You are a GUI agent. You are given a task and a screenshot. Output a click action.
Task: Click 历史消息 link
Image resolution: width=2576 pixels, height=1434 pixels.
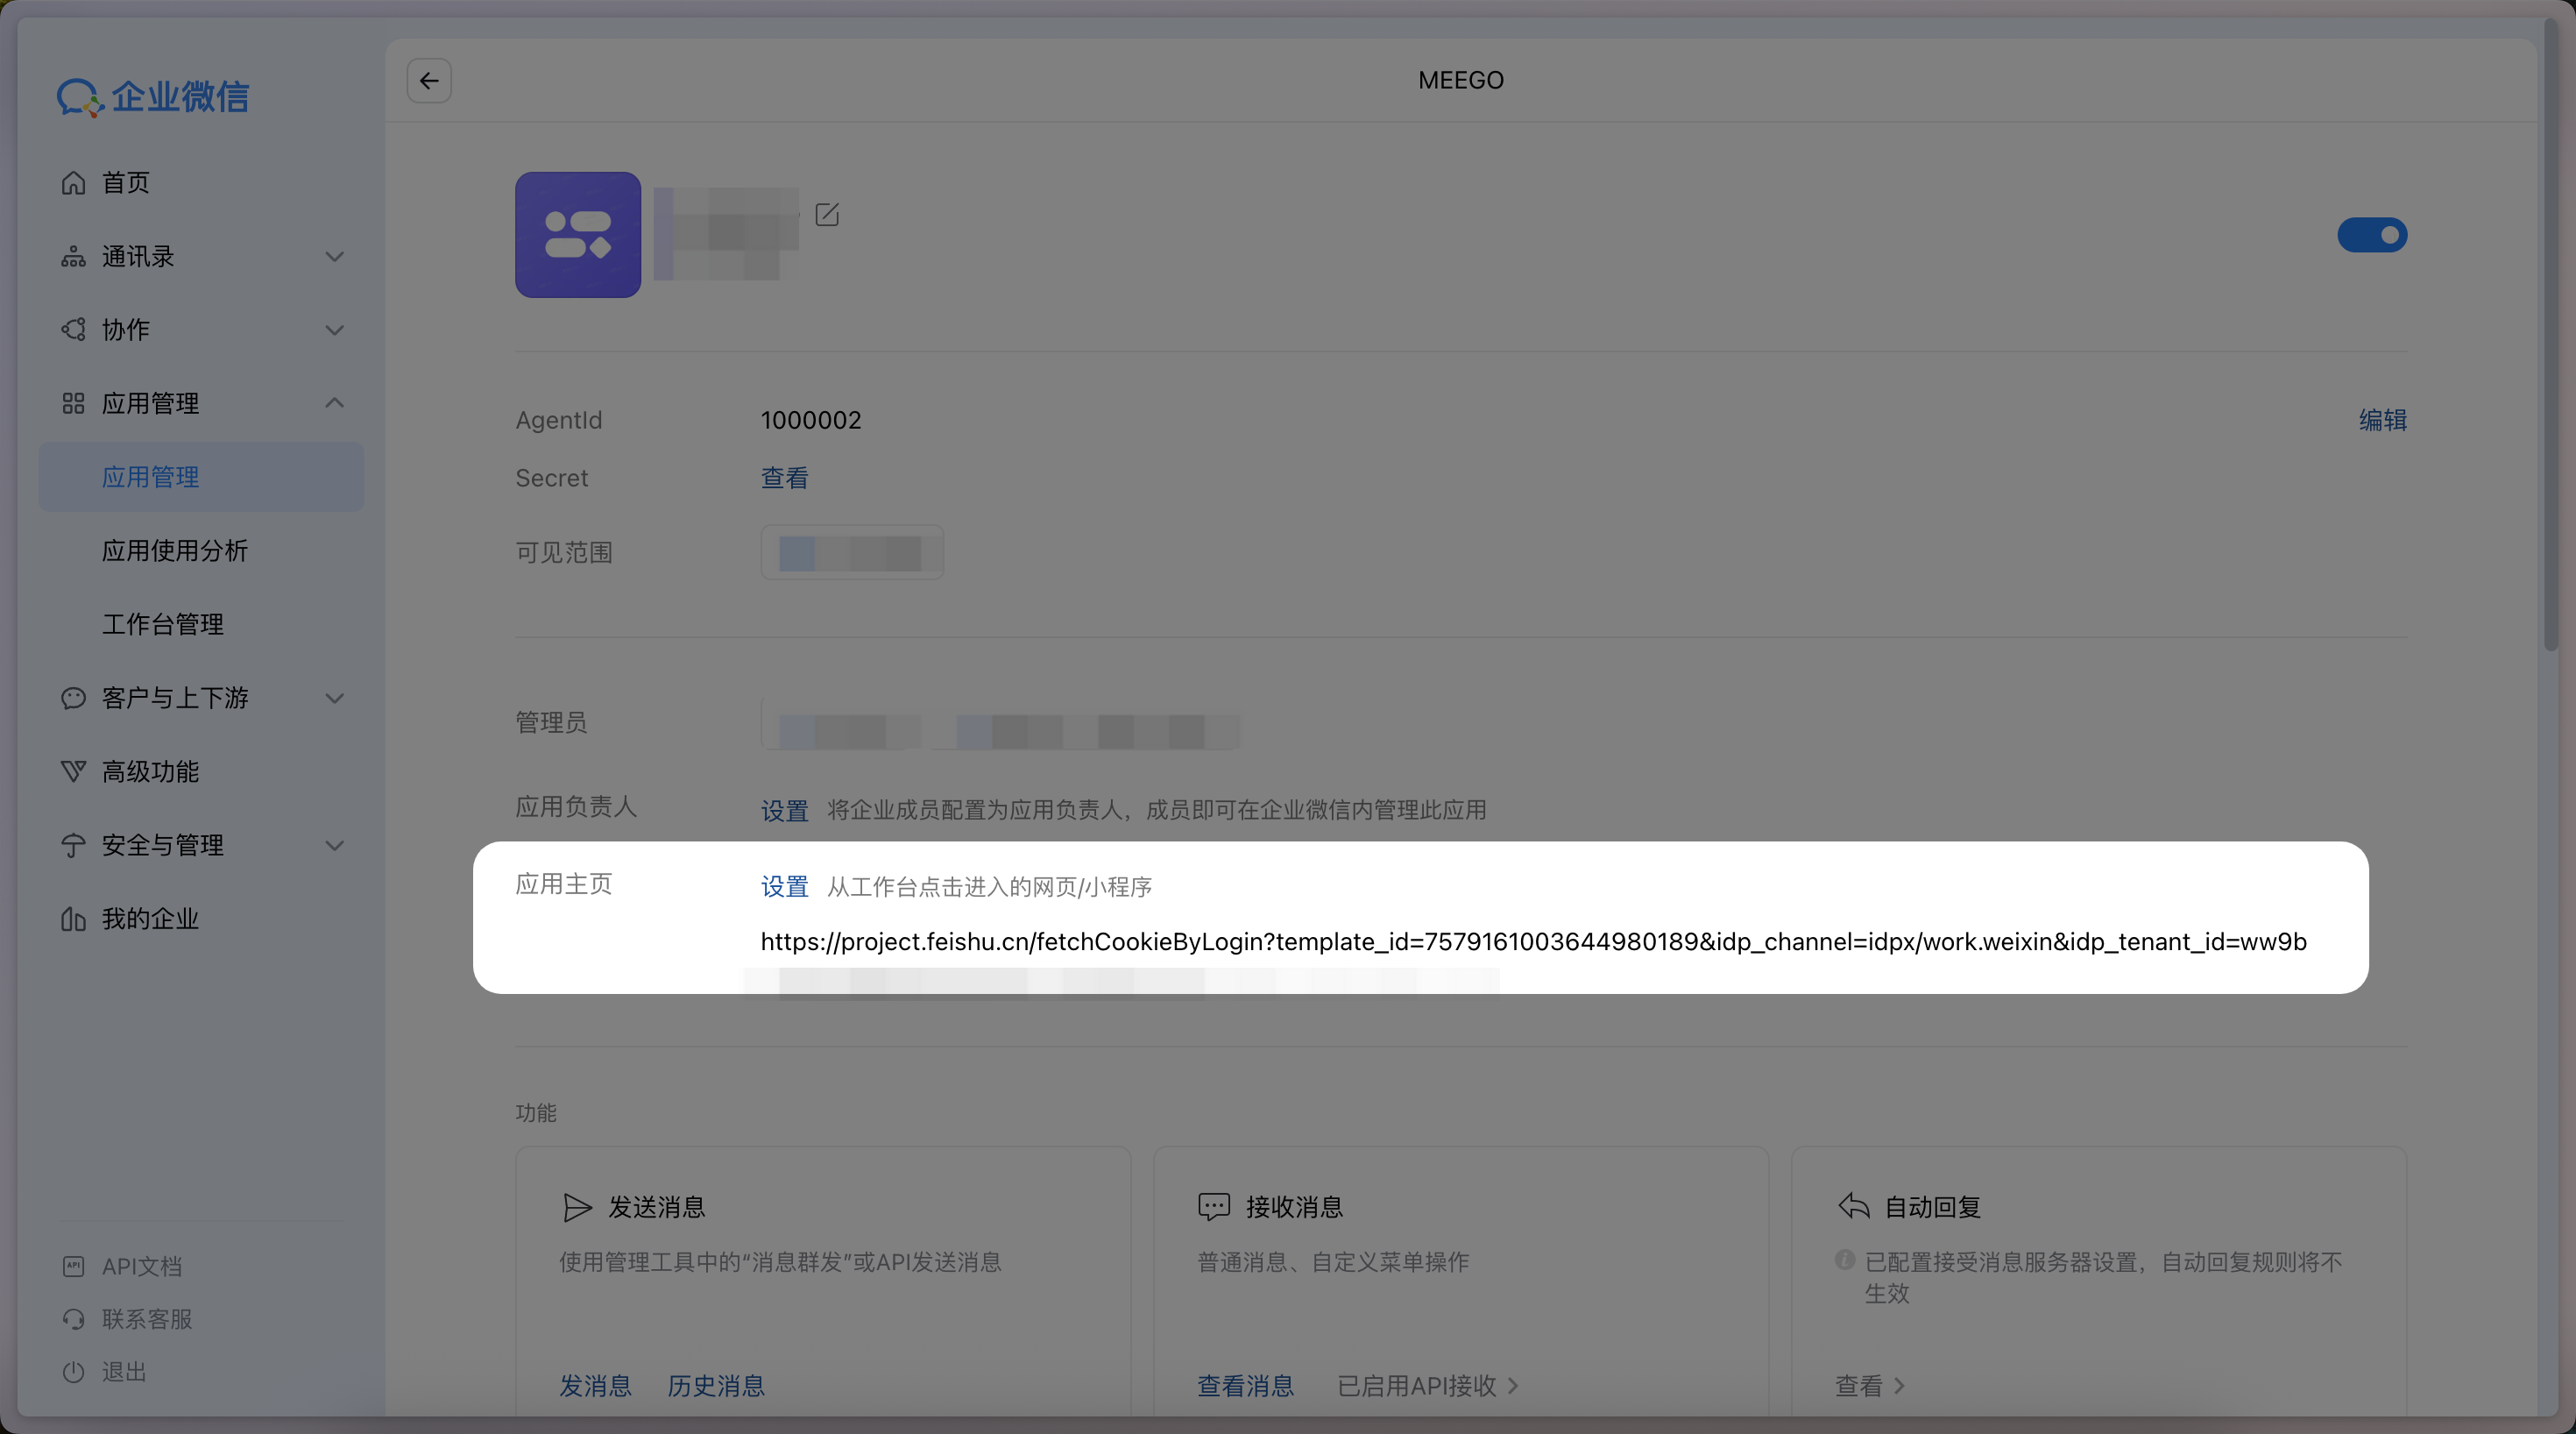pyautogui.click(x=716, y=1385)
